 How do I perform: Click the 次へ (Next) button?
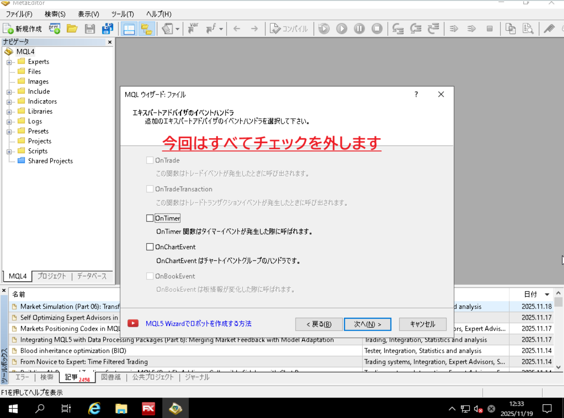[x=367, y=324]
